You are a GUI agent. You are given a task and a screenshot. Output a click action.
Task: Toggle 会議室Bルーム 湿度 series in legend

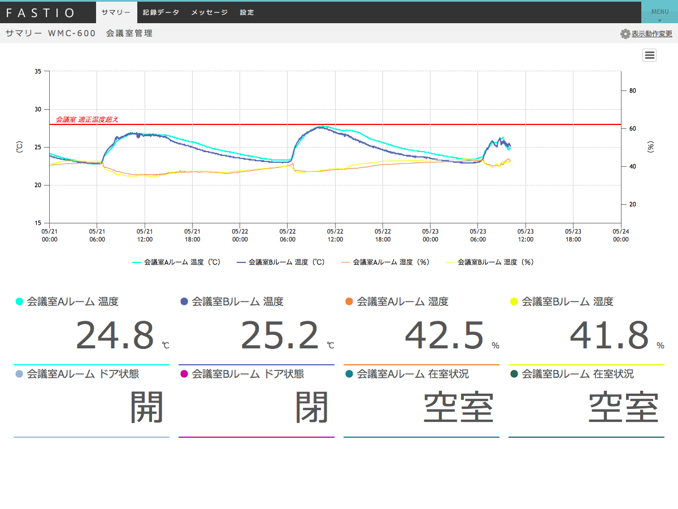(490, 262)
